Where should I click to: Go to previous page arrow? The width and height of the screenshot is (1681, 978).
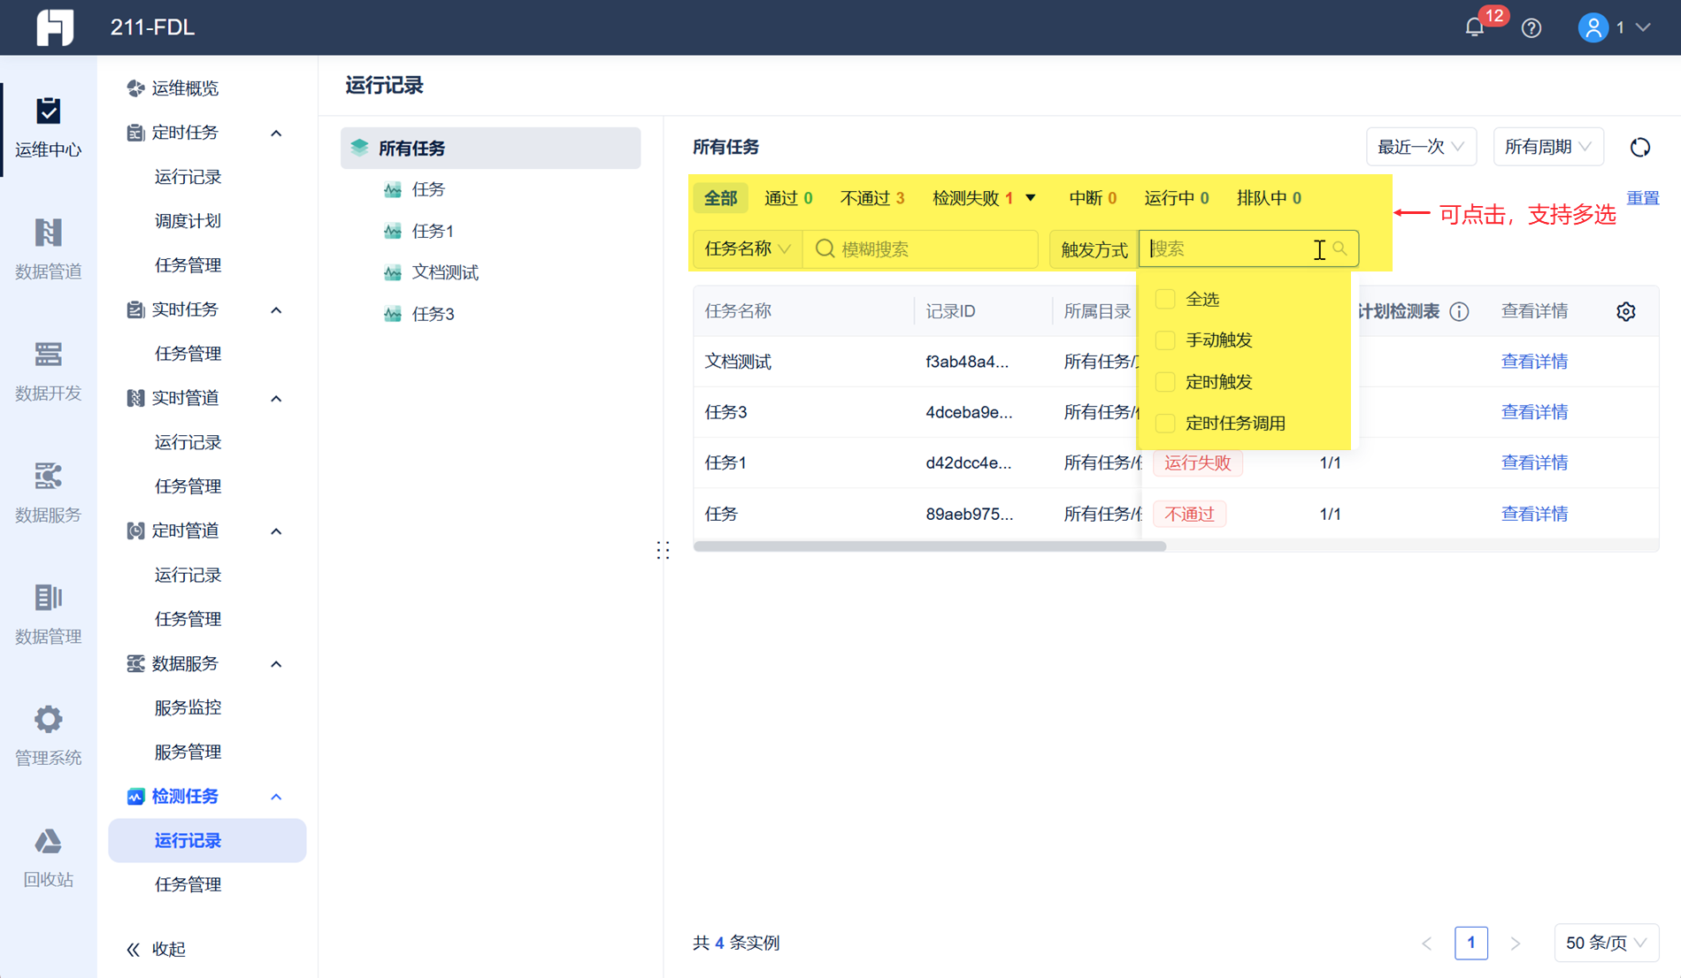tap(1427, 944)
